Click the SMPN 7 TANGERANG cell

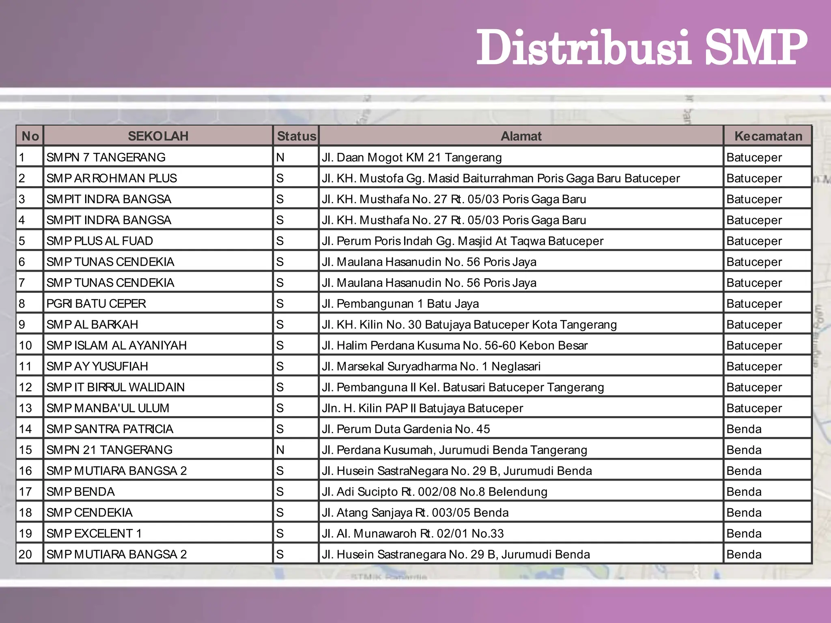(x=158, y=157)
